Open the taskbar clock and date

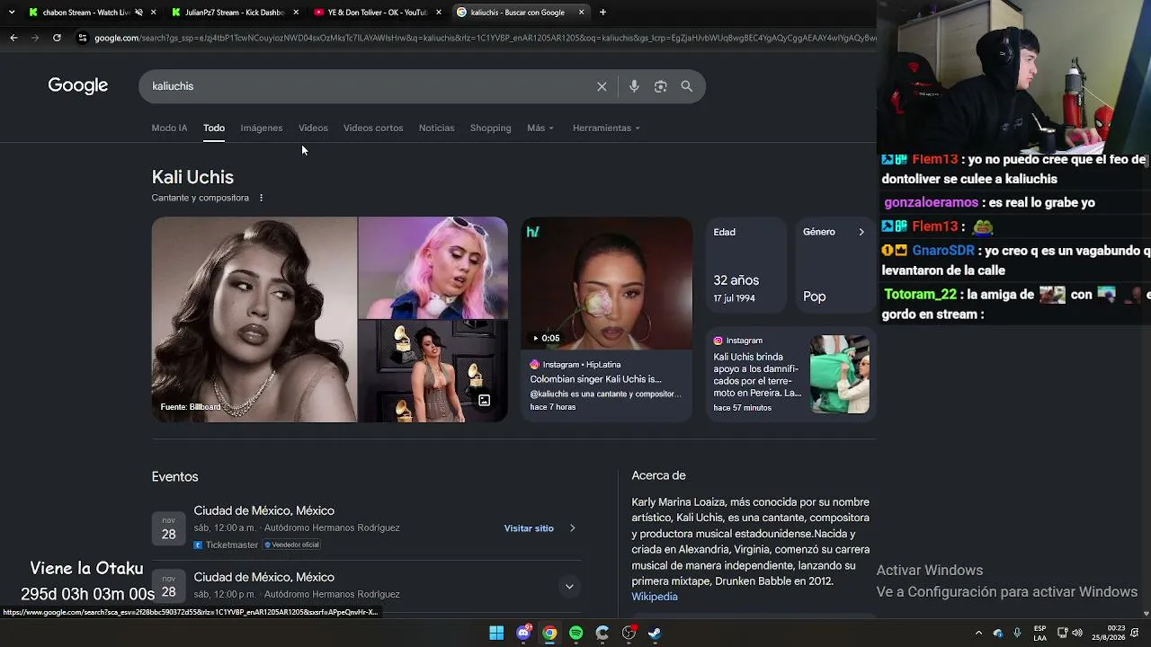coord(1108,634)
